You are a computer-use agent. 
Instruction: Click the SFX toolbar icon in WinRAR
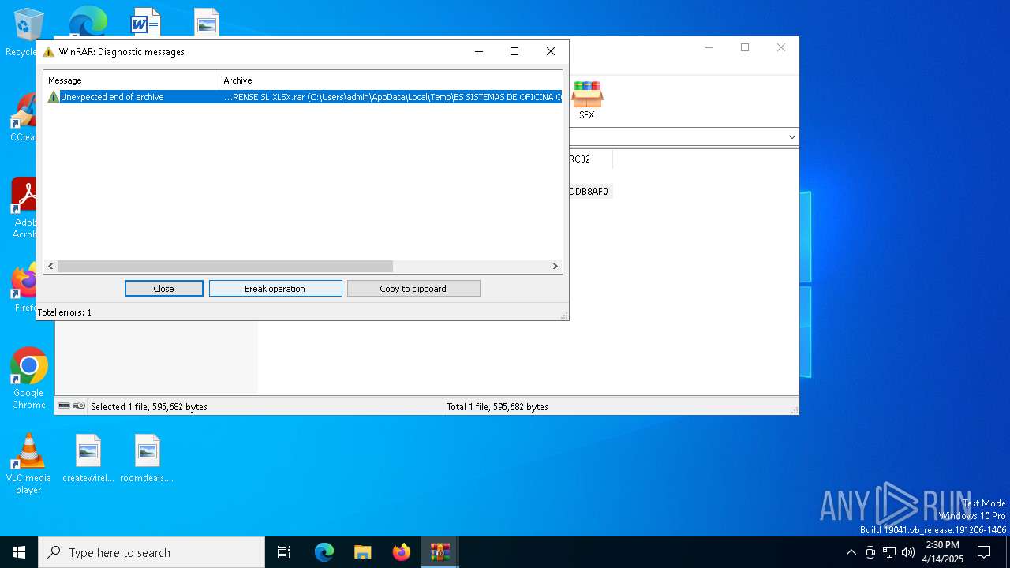[x=587, y=100]
